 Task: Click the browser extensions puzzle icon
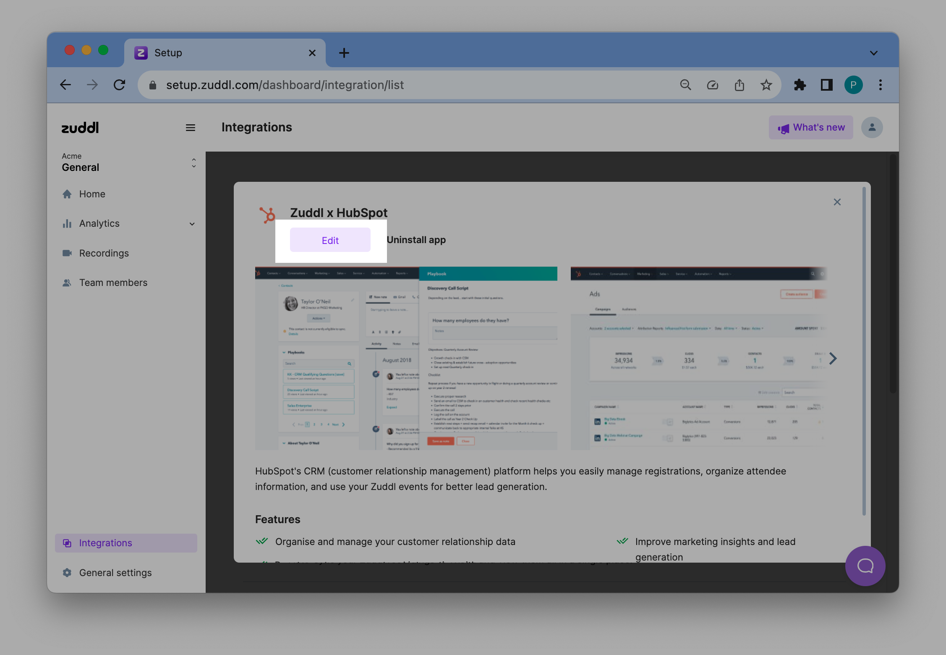pos(800,85)
